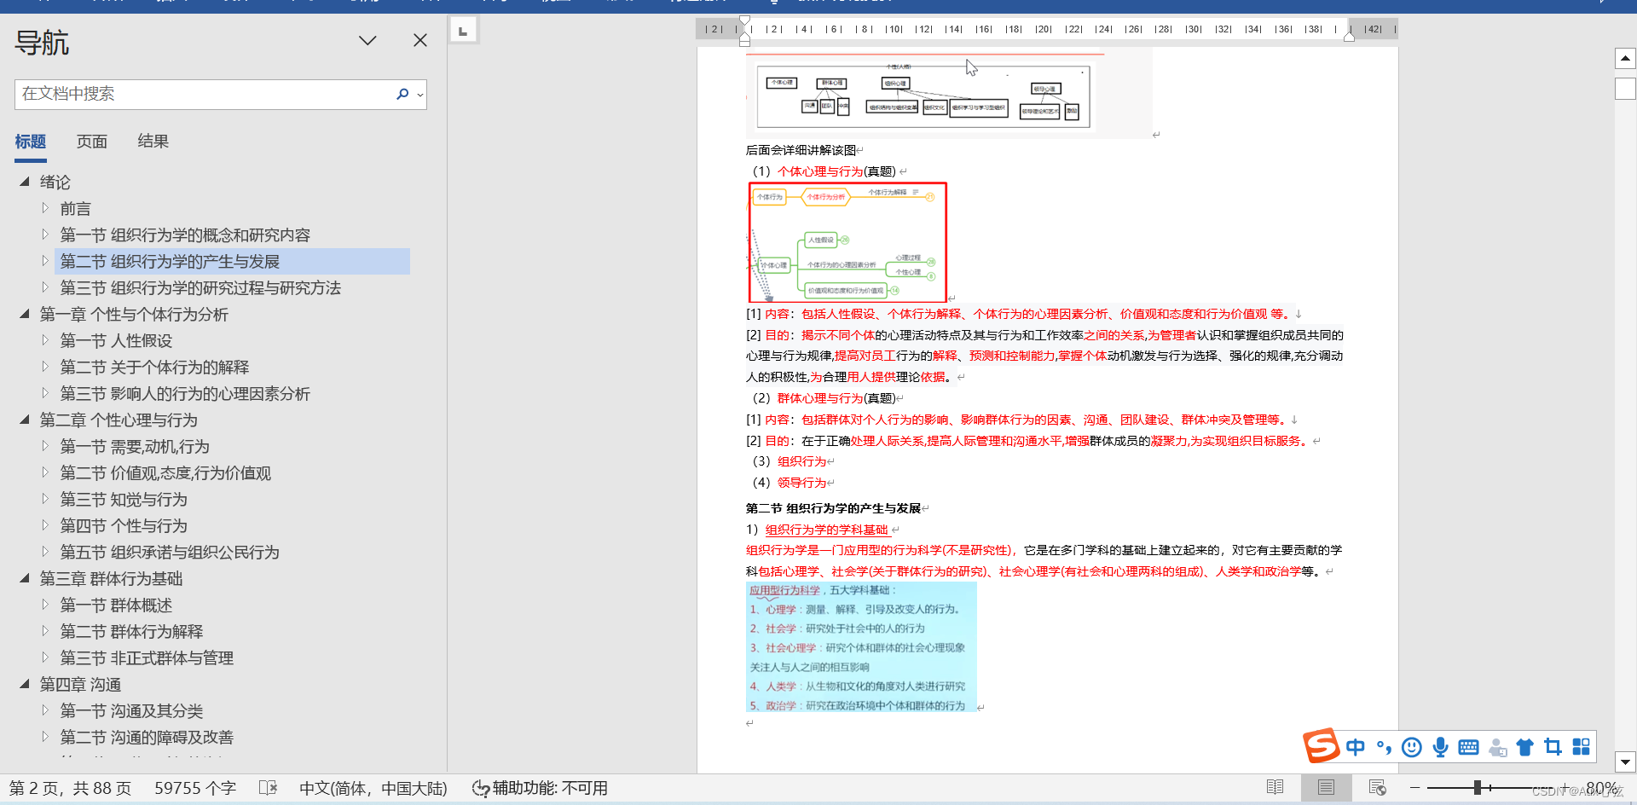Click the blue highlighted 五大学科基础 image
This screenshot has width=1637, height=805.
point(861,646)
